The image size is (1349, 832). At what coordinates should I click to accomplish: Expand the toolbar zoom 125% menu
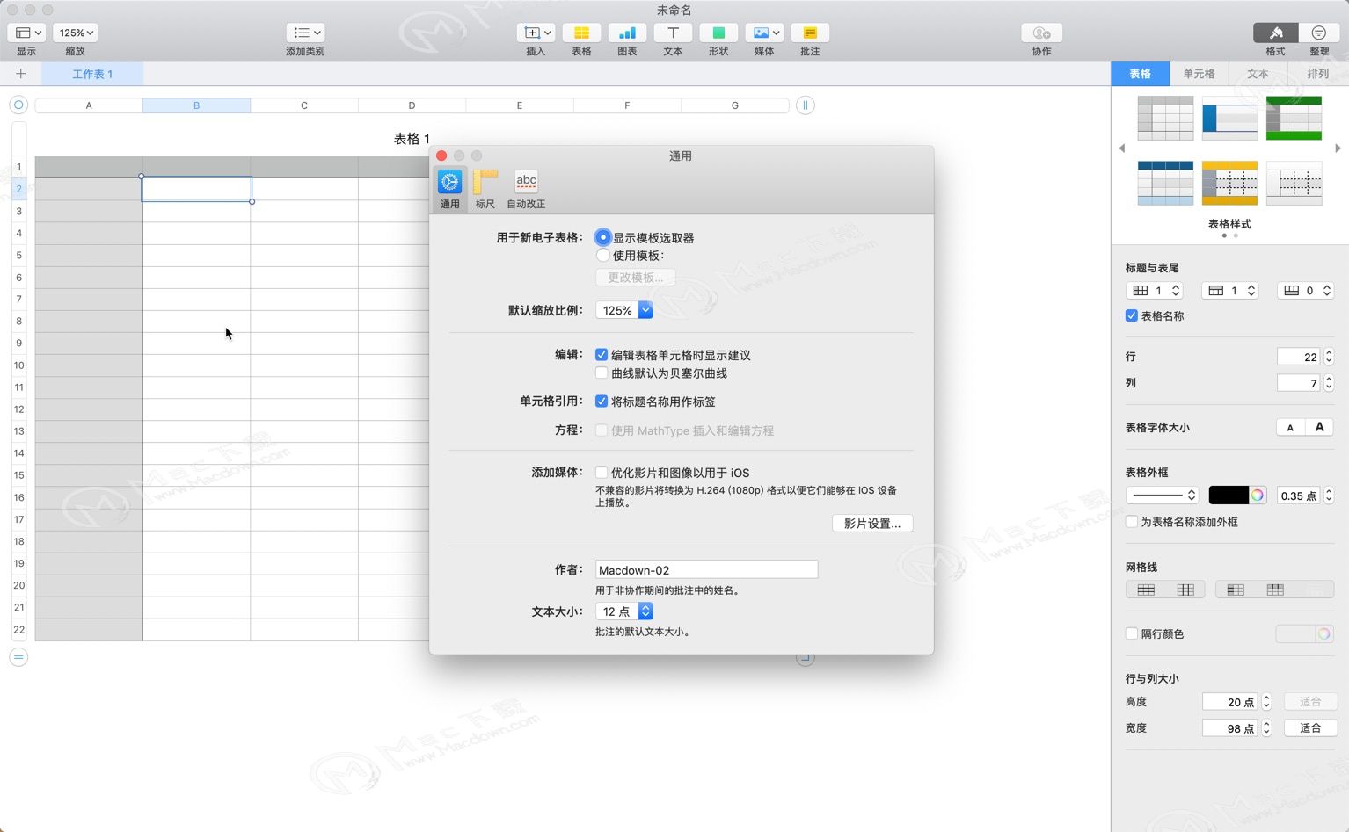coord(76,33)
